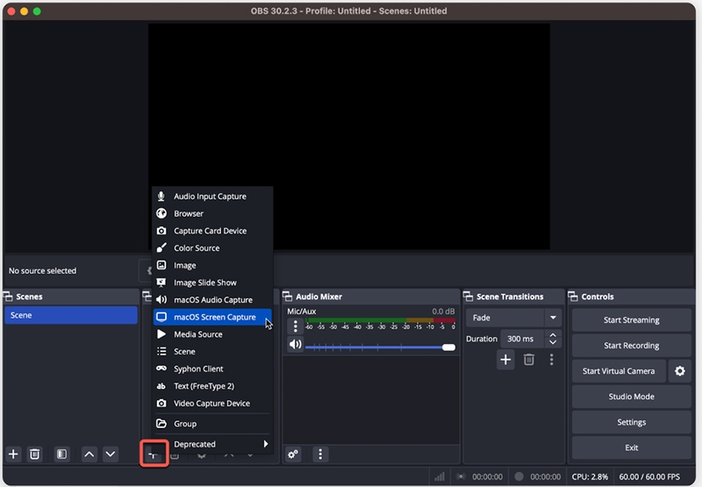Image resolution: width=702 pixels, height=487 pixels.
Task: Select Capture Card Device source
Action: 213,231
